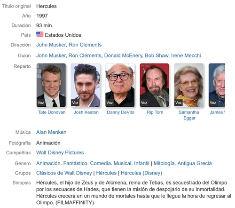
Task: Open the Clásicos de Walt Disney group
Action: 64,173
